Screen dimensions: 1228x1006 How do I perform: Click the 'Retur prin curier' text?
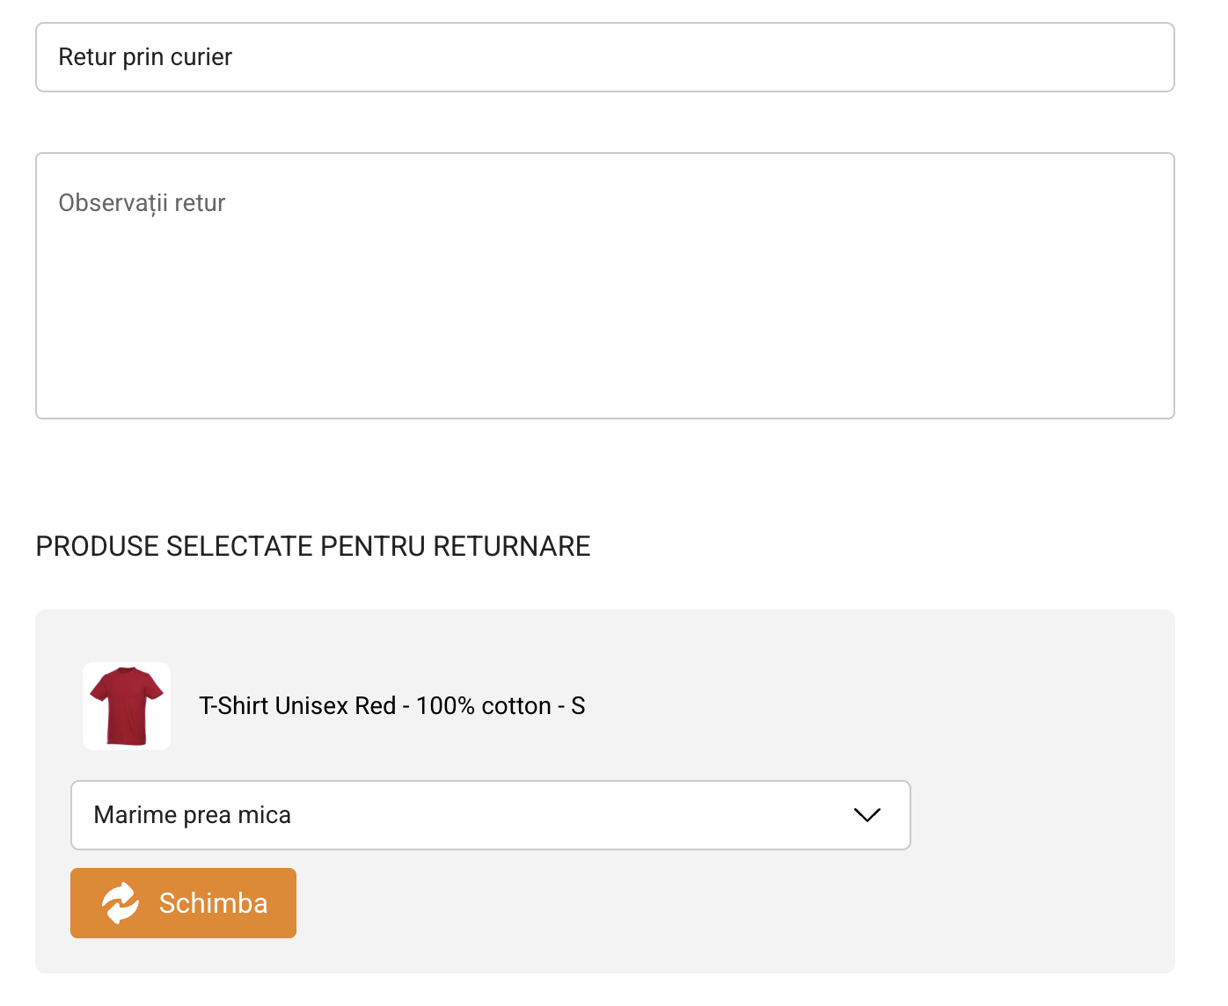coord(145,57)
